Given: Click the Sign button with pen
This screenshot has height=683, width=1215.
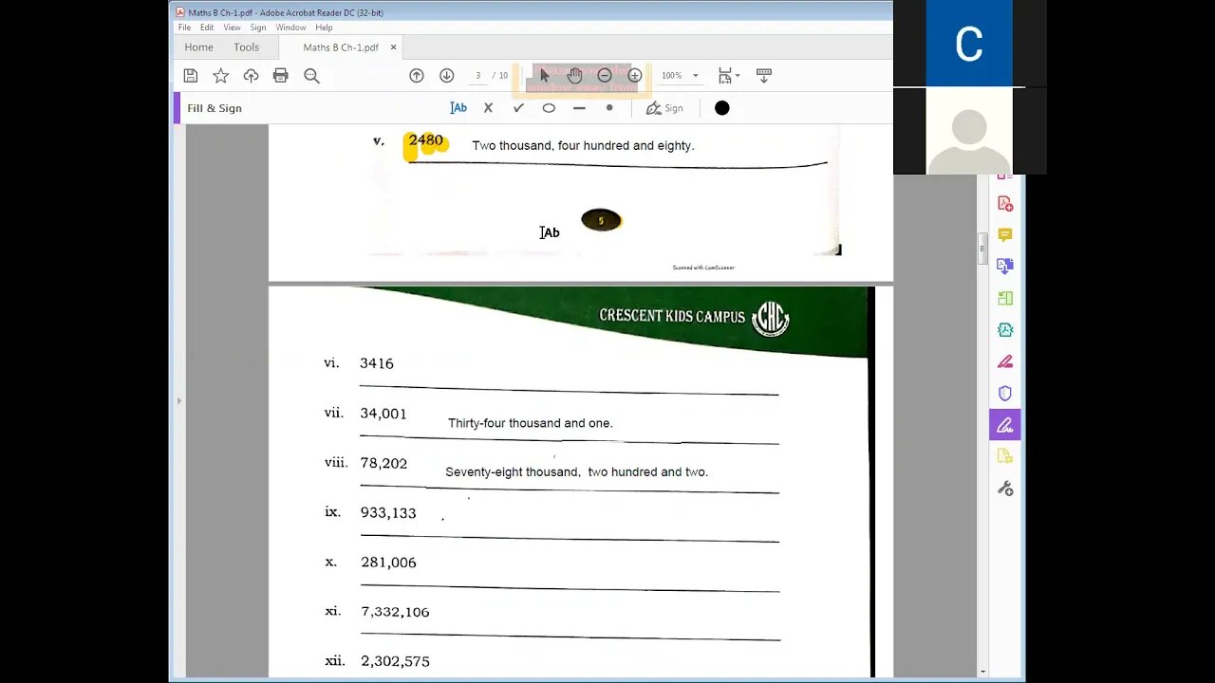Looking at the screenshot, I should point(664,108).
